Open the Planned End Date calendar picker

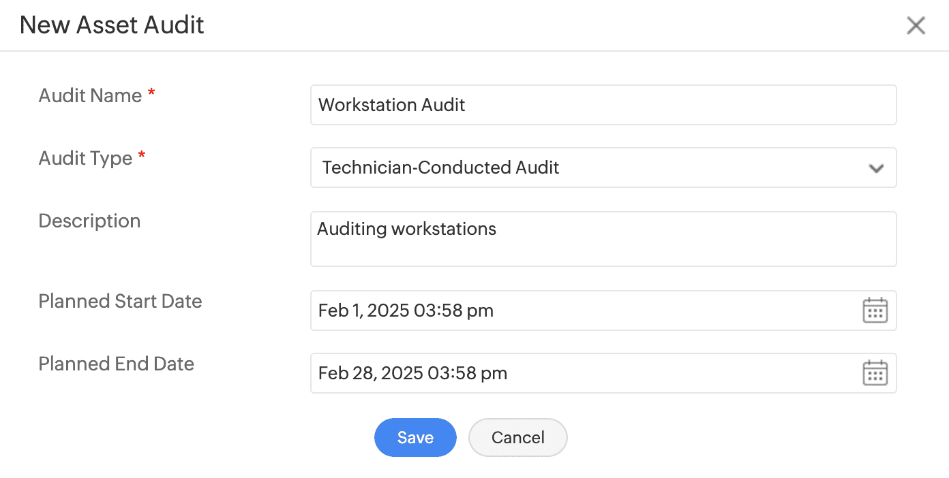click(875, 373)
